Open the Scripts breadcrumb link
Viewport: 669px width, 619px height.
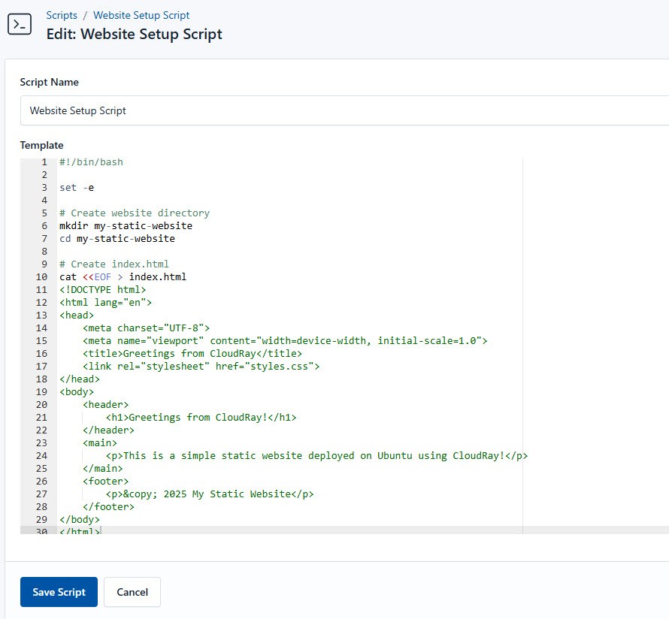pyautogui.click(x=62, y=15)
